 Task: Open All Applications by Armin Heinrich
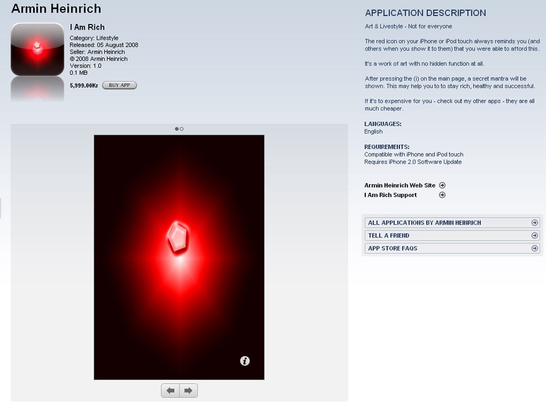point(424,223)
